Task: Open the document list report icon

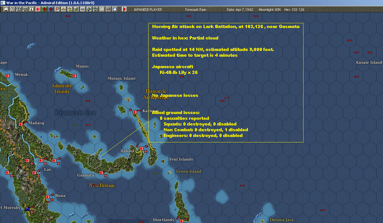Action: [12, 9]
